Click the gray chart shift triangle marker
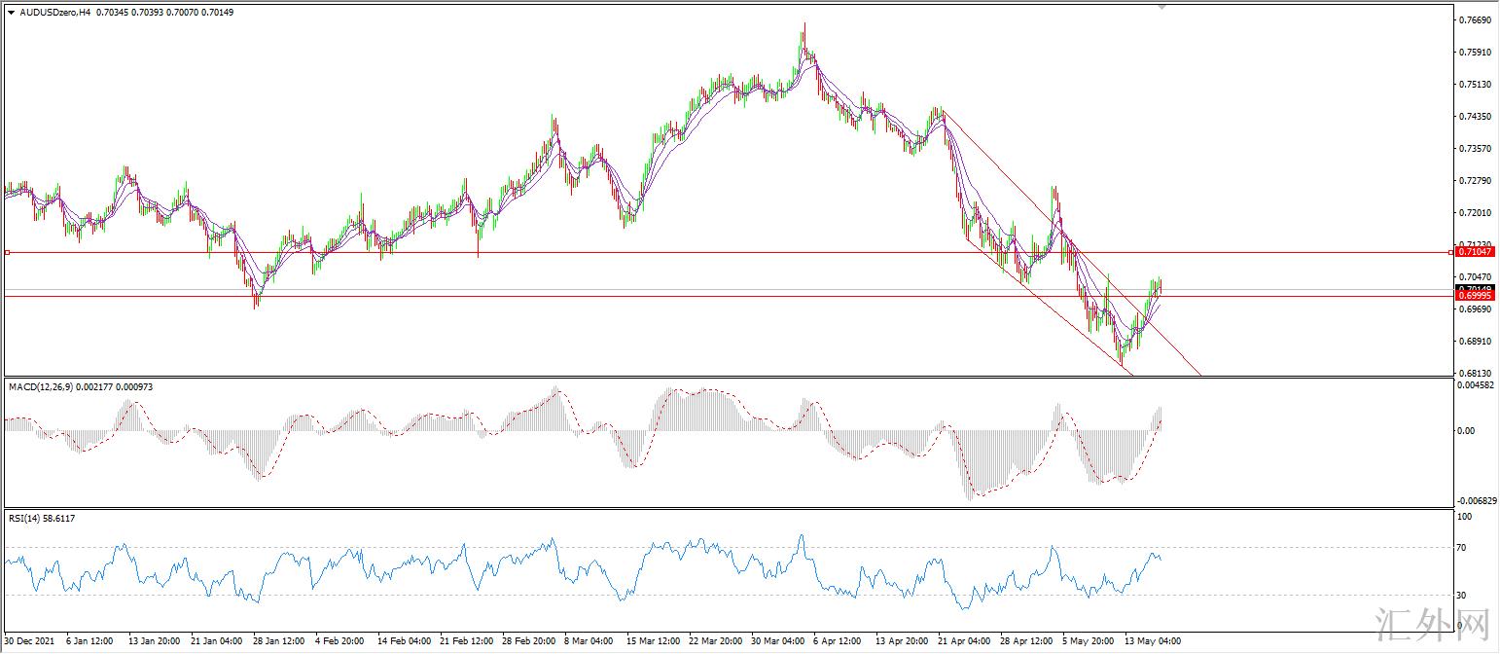The width and height of the screenshot is (1500, 654). (x=1161, y=6)
